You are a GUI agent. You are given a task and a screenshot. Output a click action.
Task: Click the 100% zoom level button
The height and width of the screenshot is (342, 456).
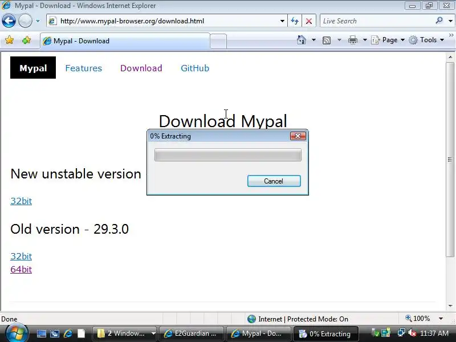(418, 319)
